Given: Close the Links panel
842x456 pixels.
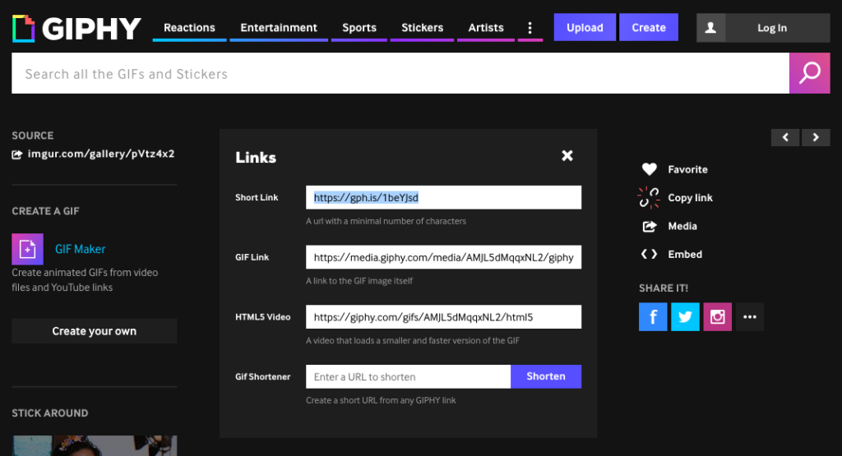Looking at the screenshot, I should [x=567, y=155].
